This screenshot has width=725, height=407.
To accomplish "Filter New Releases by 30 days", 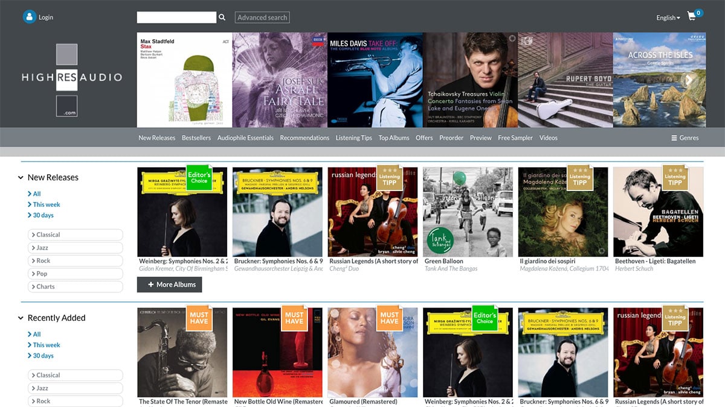I will click(40, 215).
